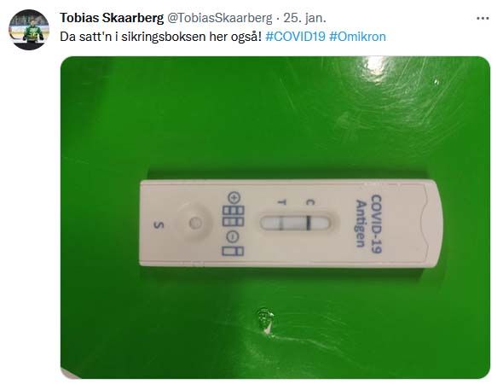Open the 25. jan. tweet timestamp
This screenshot has height=390, width=503.
tap(304, 18)
